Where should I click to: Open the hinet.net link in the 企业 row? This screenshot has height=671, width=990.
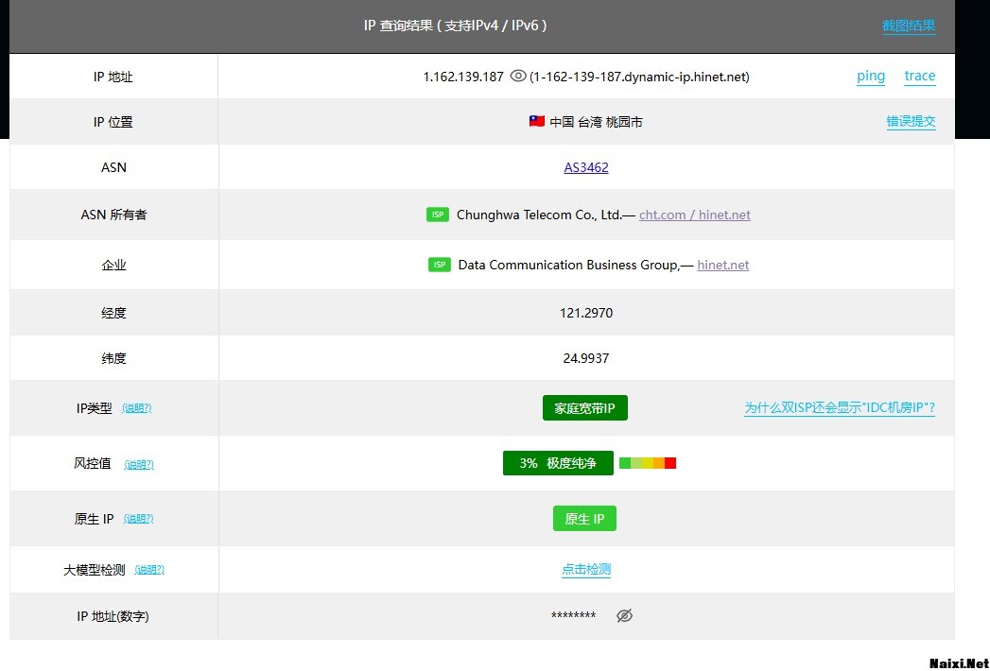[722, 265]
